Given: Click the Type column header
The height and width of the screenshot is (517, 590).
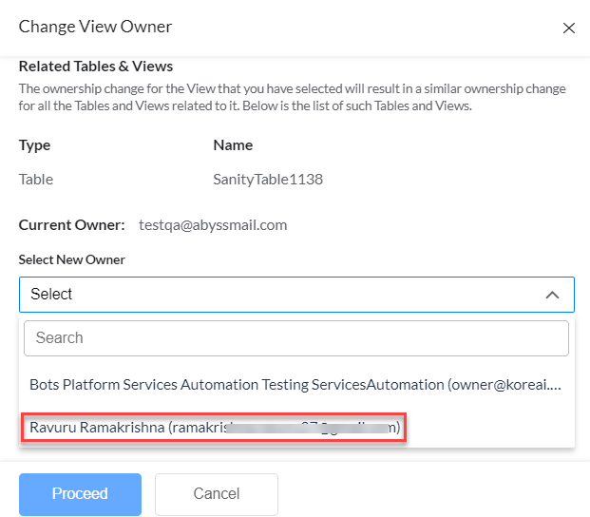Looking at the screenshot, I should click(x=35, y=145).
